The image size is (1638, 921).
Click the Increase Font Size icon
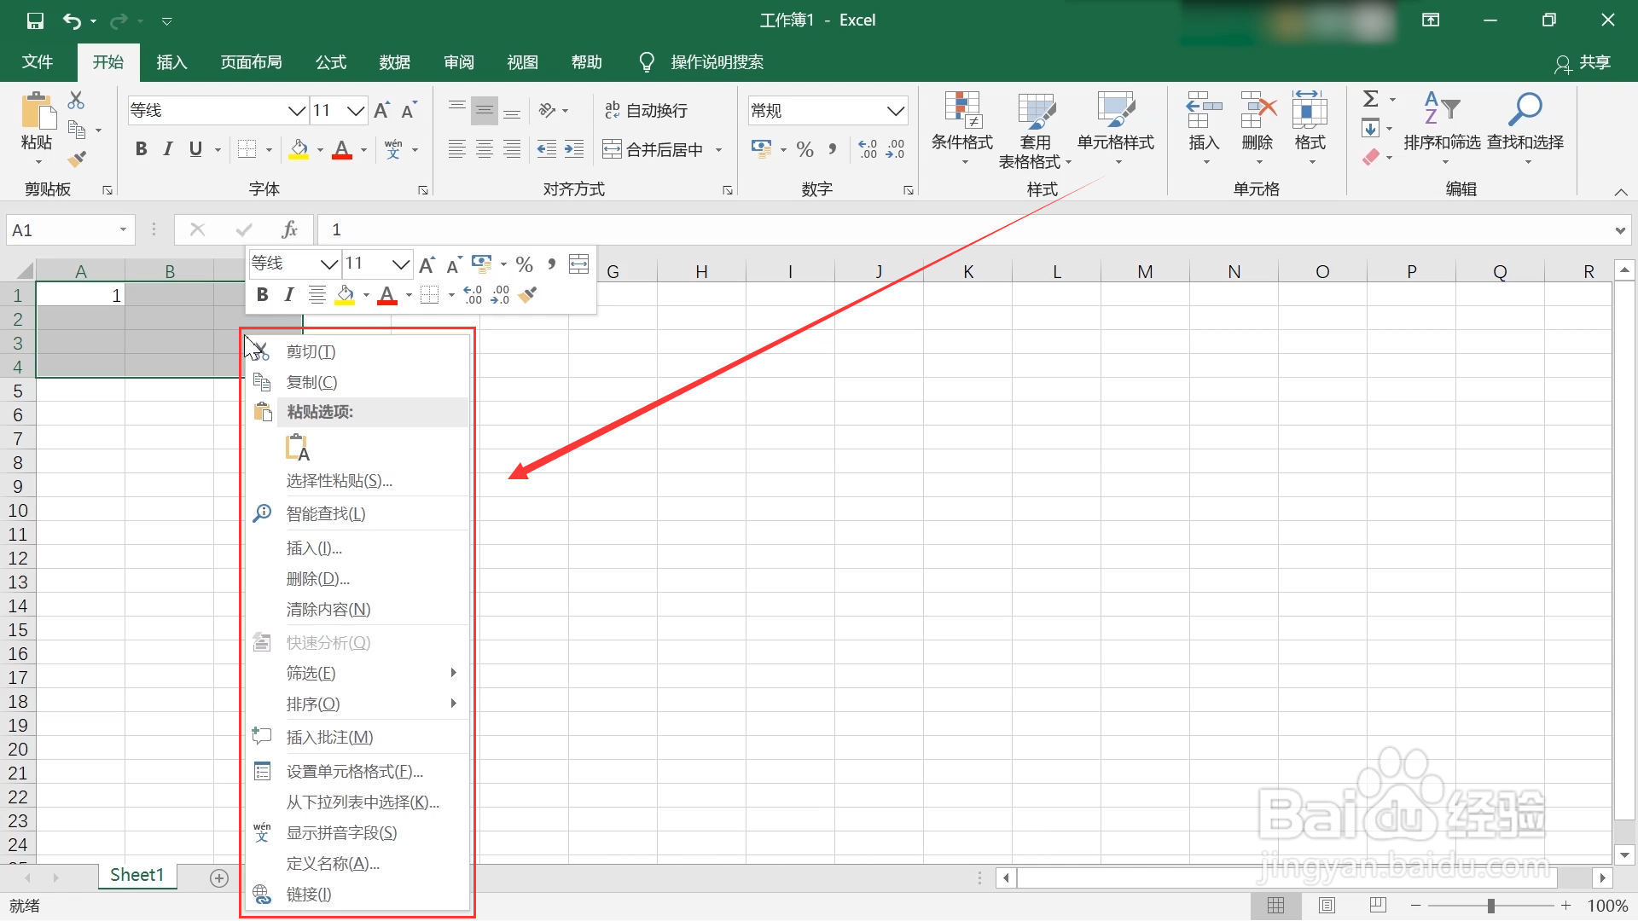click(381, 109)
